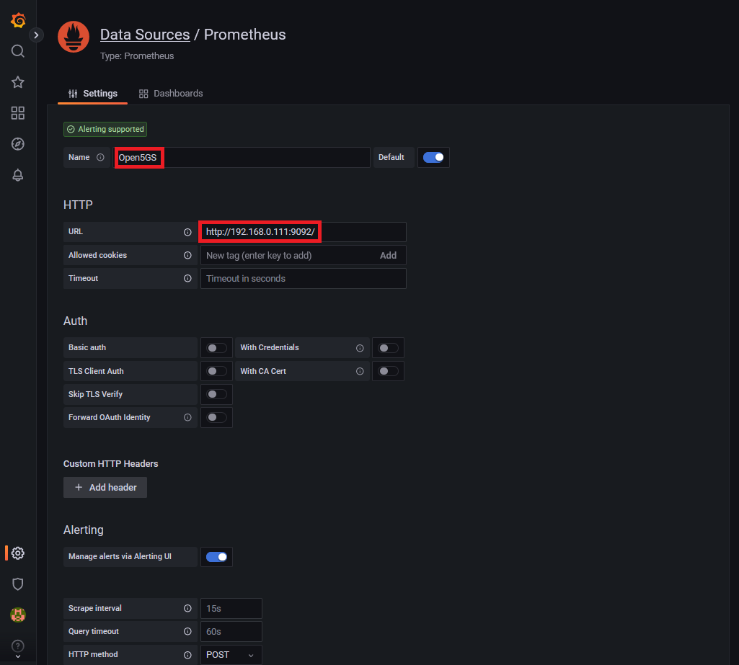739x665 pixels.
Task: Switch to the Settings tab
Action: (x=93, y=93)
